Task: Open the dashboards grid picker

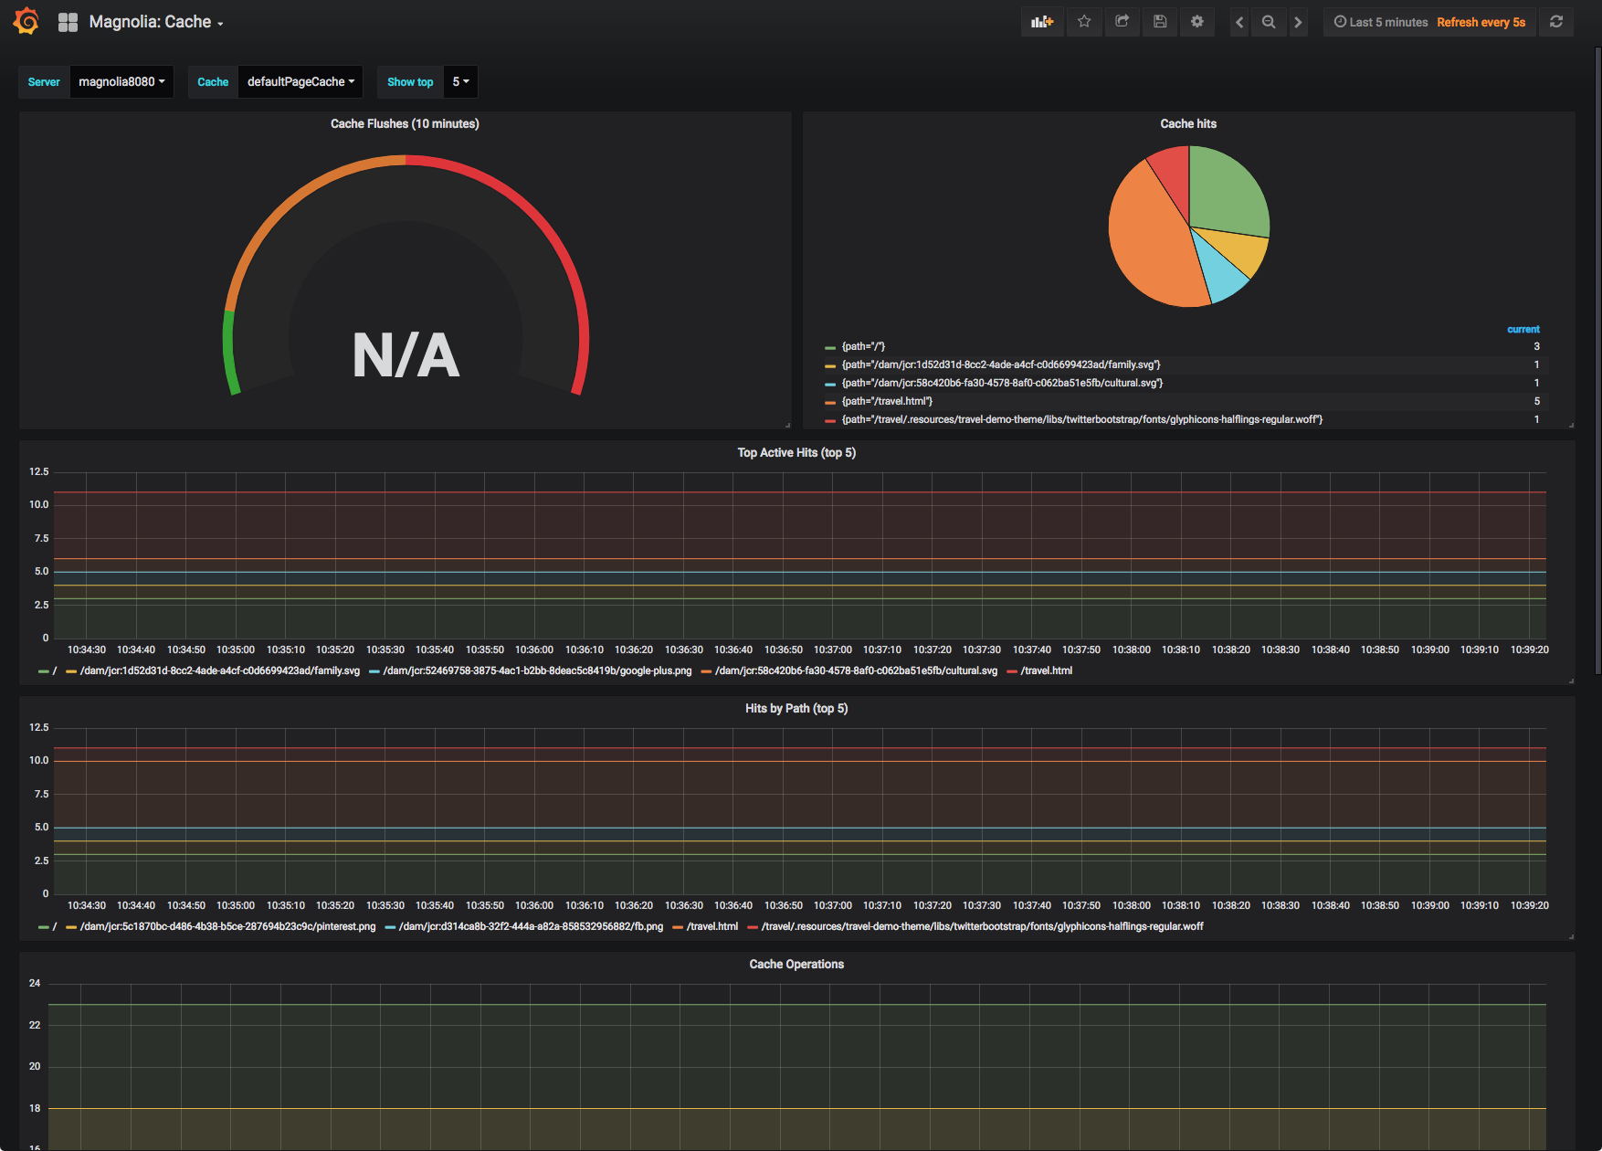Action: pos(69,21)
